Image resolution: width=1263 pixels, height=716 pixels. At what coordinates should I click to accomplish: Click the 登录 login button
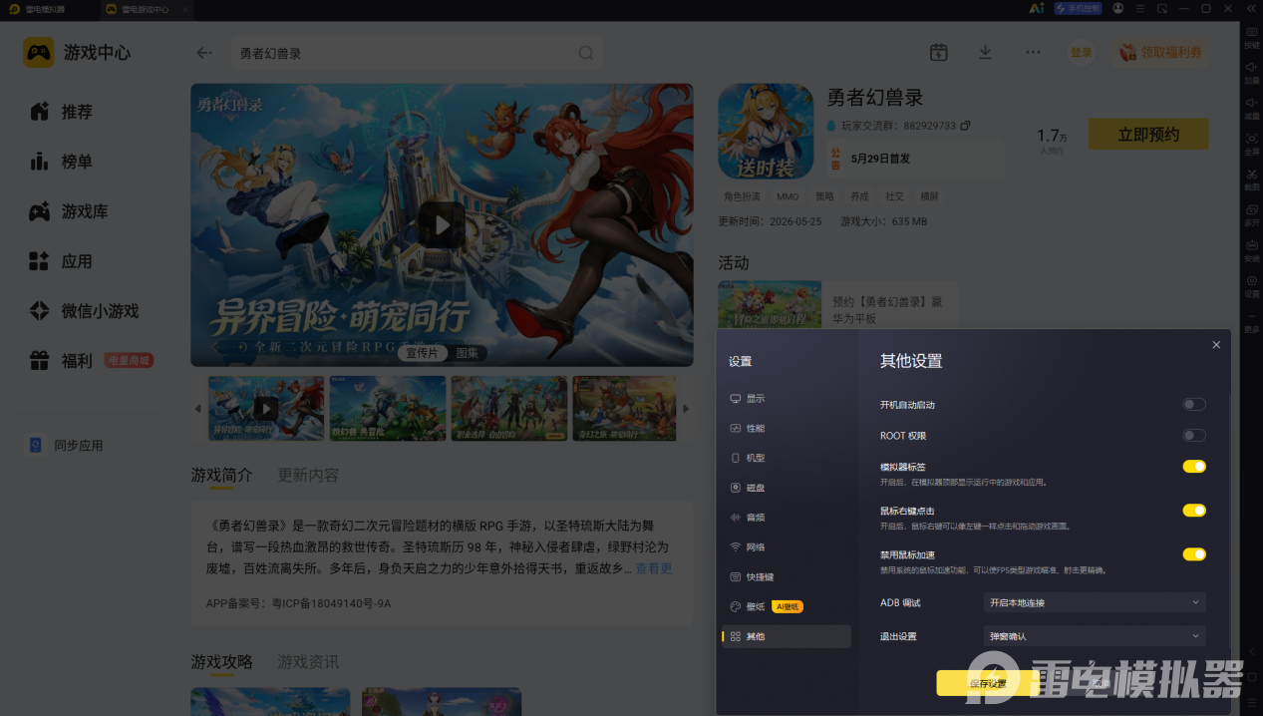1082,52
